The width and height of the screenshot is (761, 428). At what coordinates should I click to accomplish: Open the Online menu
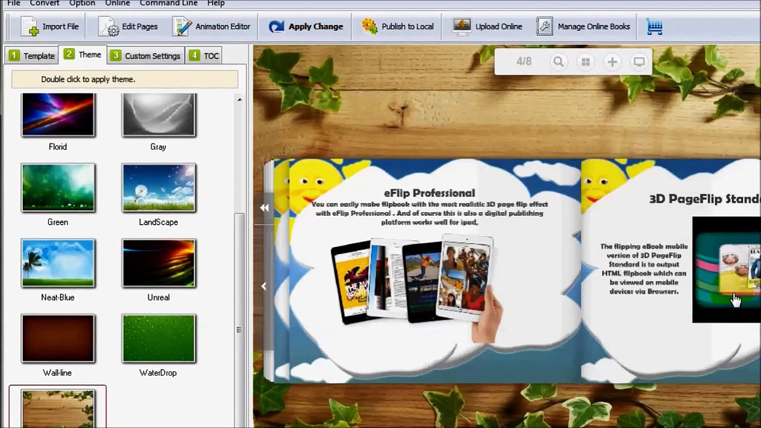point(118,3)
